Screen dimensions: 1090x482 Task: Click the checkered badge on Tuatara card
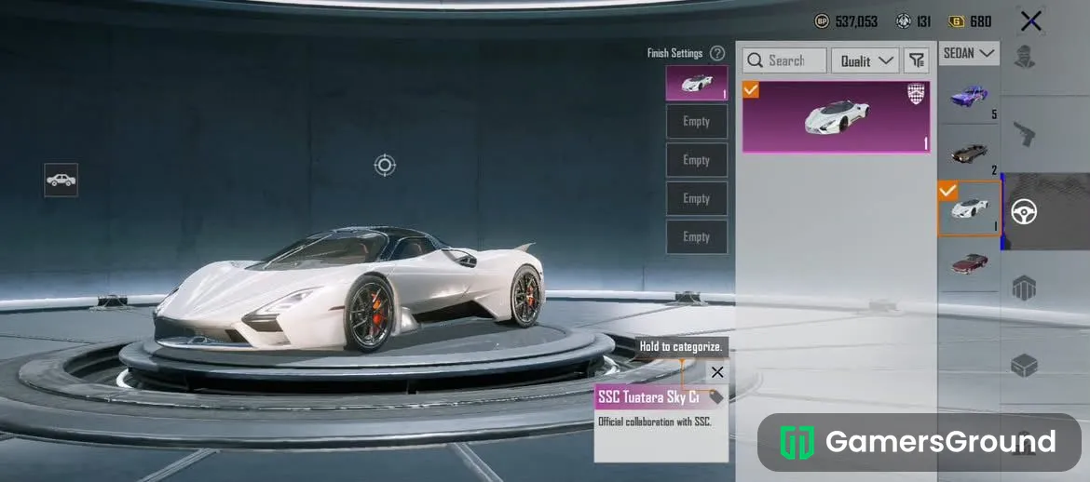coord(916,94)
